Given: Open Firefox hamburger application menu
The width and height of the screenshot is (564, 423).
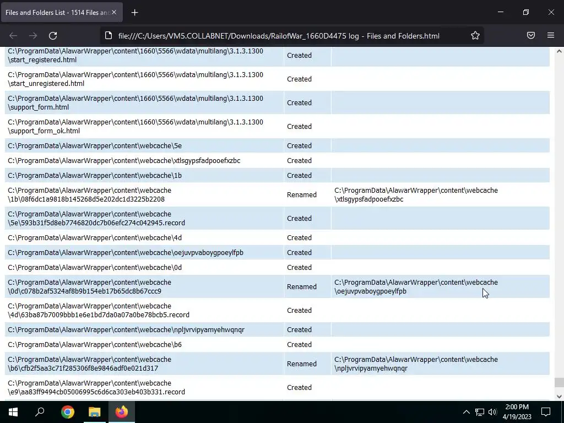Looking at the screenshot, I should (551, 35).
